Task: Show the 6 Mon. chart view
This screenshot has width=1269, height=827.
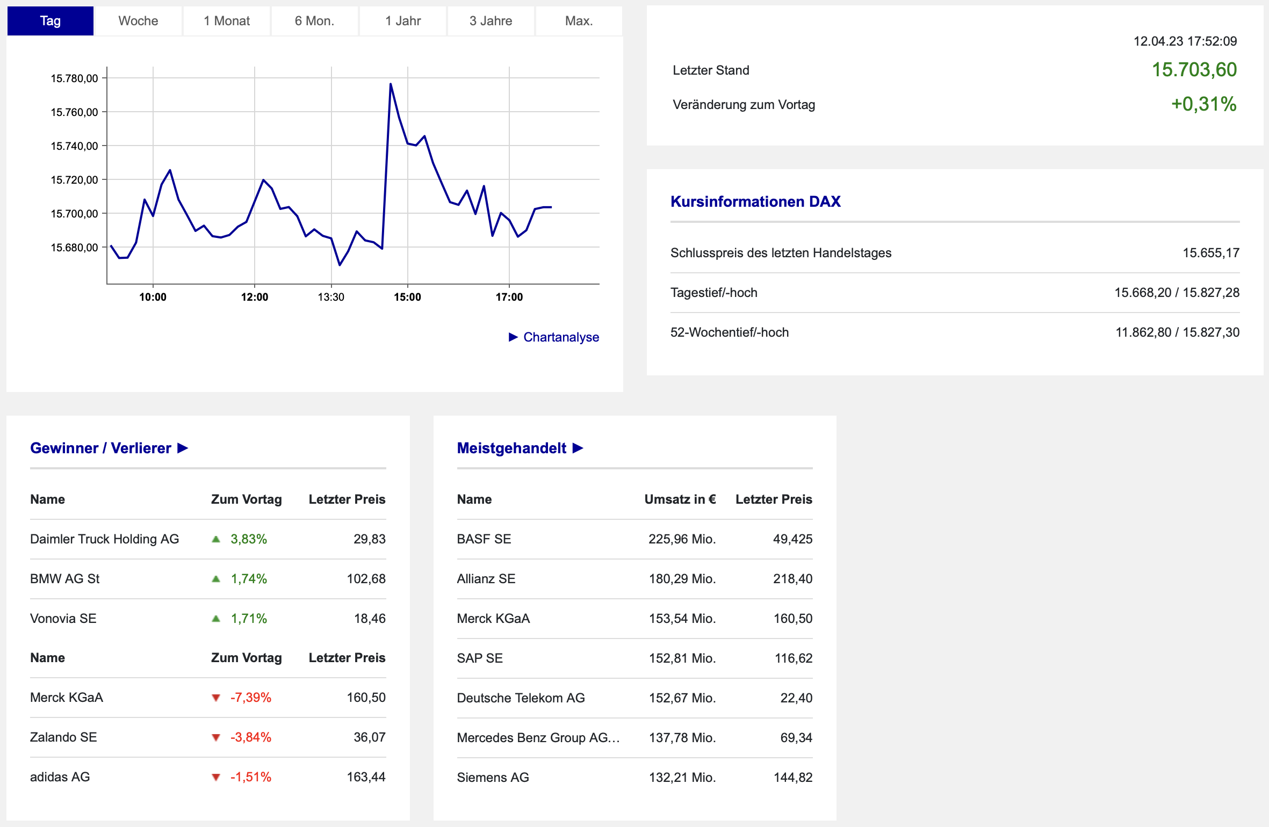Action: click(314, 21)
